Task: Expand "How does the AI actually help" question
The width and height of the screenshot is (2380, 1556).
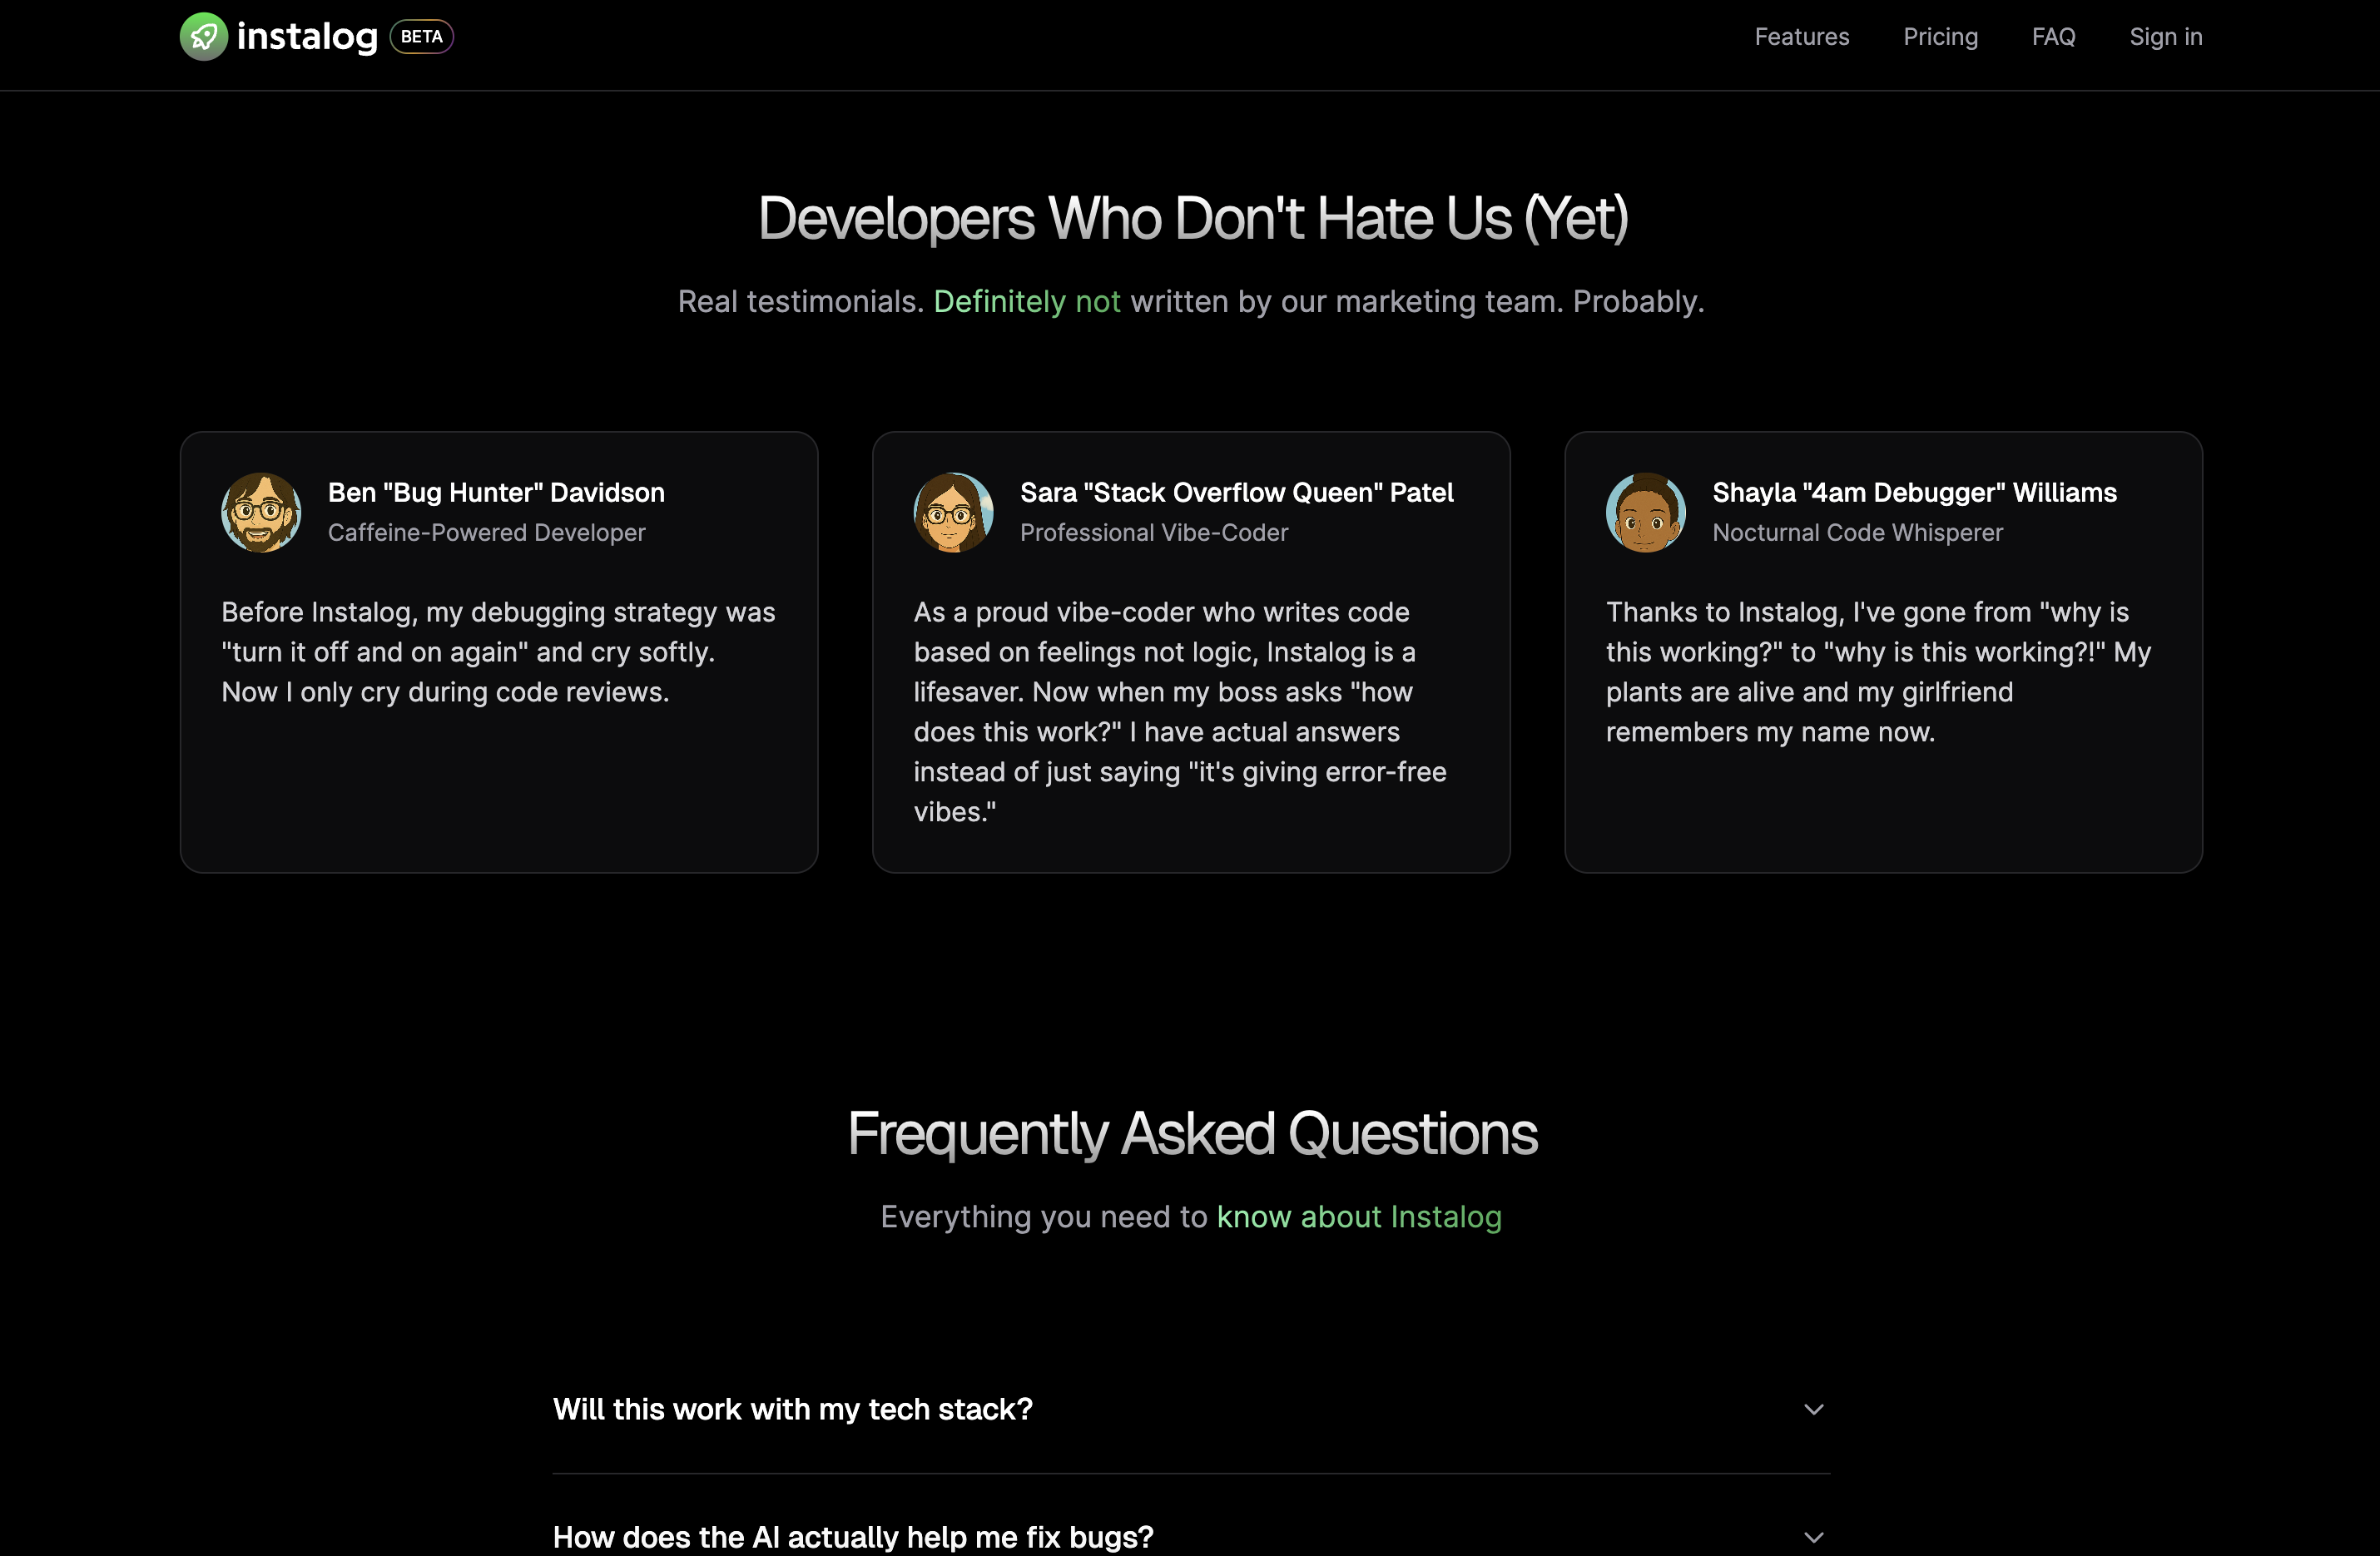Action: 853,1537
